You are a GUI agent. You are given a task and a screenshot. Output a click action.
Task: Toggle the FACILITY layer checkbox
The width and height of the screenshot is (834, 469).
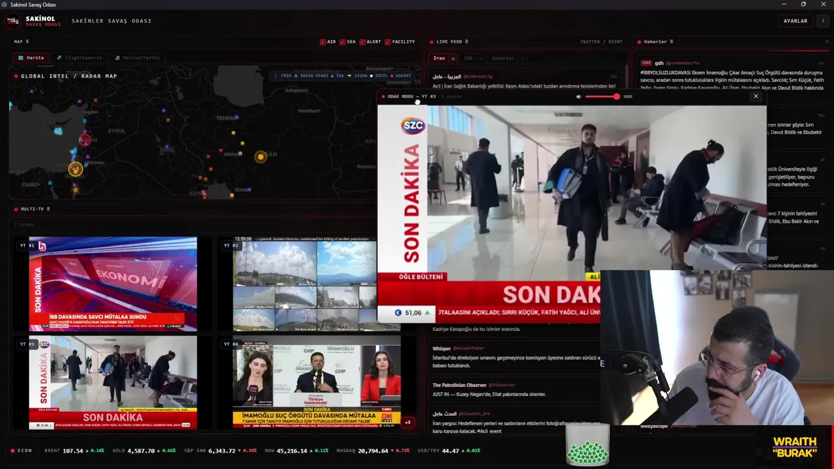(388, 42)
